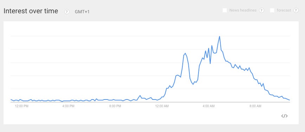Click the earlier peak near 2 AM

(x=185, y=53)
